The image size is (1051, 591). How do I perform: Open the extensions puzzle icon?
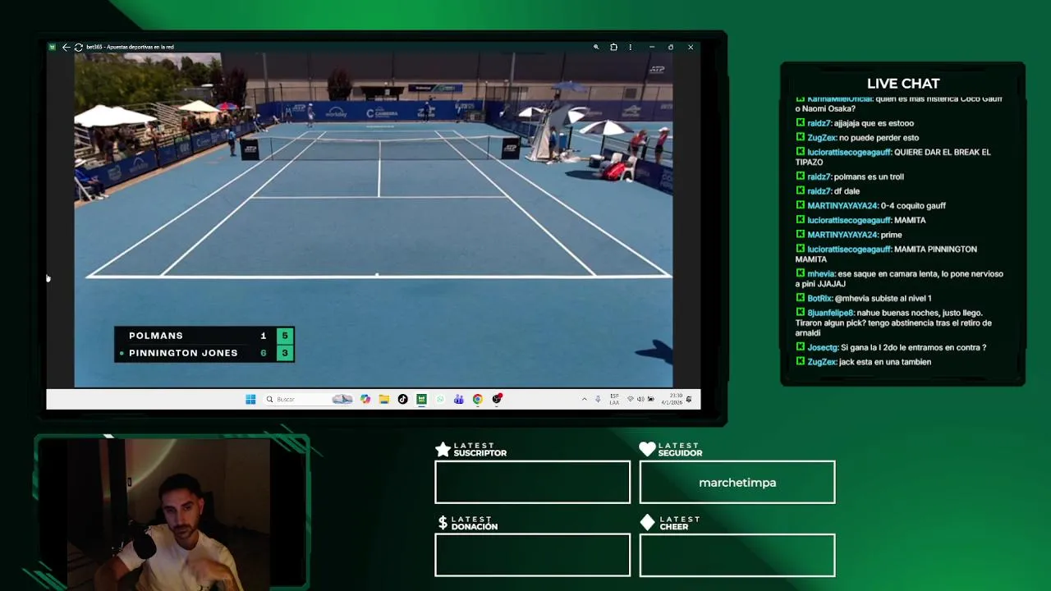point(613,47)
